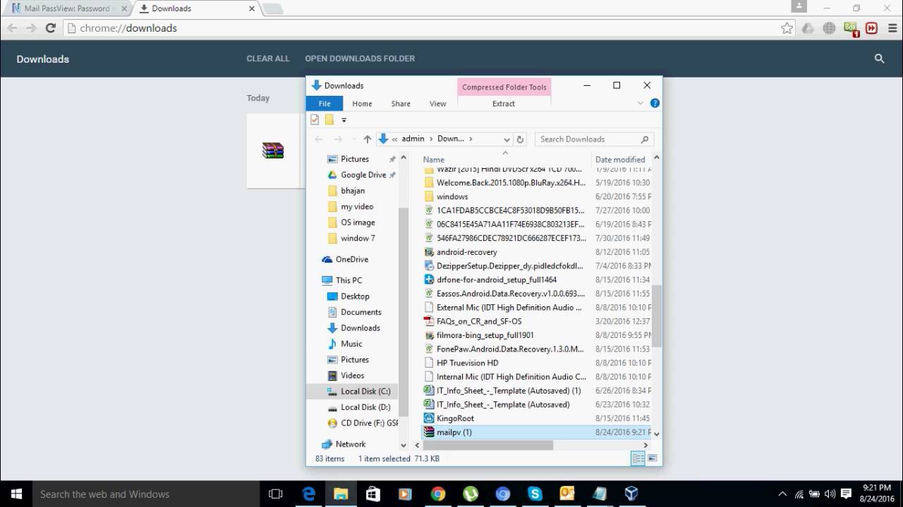Click file list vertical scrollbar thumb
The width and height of the screenshot is (903, 507).
pyautogui.click(x=656, y=316)
